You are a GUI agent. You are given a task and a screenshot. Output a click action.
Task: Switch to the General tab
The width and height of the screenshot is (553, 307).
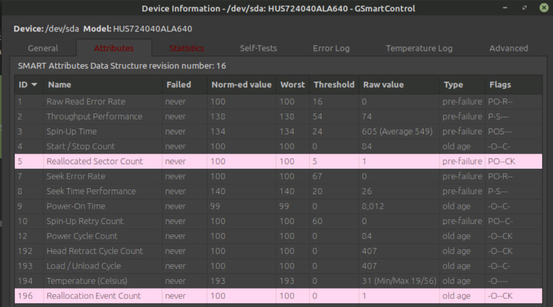coord(43,48)
